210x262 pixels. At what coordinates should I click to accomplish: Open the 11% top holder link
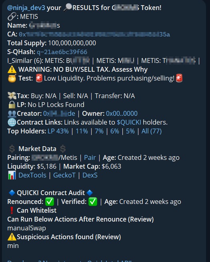pyautogui.click(x=82, y=131)
